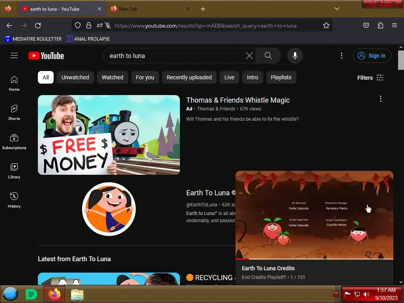Go back to previous page
Image resolution: width=404 pixels, height=303 pixels.
click(9, 26)
